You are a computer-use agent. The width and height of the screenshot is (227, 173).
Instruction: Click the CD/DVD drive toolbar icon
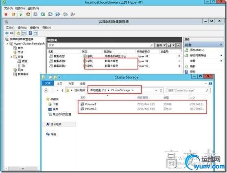(65, 14)
